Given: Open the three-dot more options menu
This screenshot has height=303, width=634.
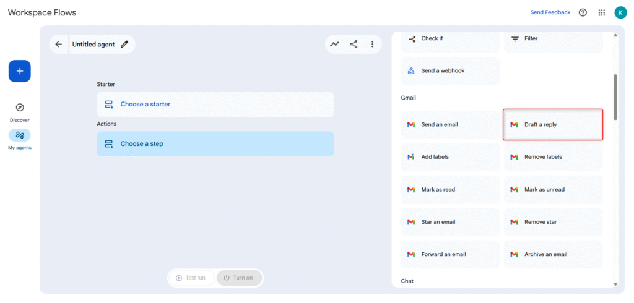Looking at the screenshot, I should 372,45.
